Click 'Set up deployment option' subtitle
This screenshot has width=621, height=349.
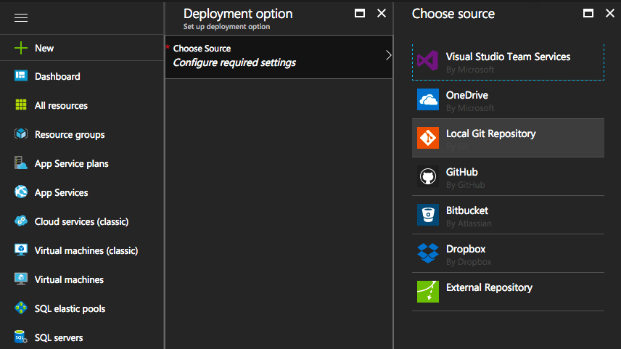coord(226,27)
